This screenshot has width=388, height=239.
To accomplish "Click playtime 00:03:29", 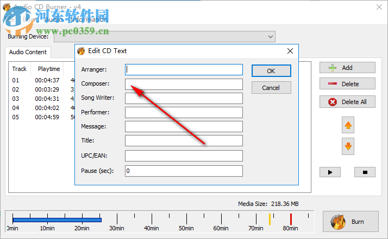I will tap(47, 89).
